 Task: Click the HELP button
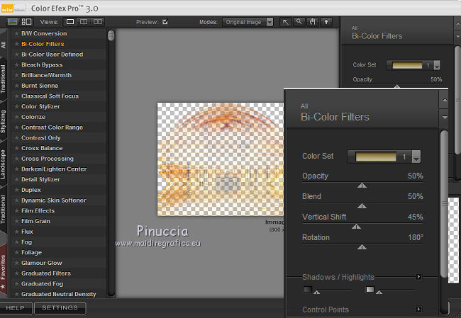pos(16,307)
